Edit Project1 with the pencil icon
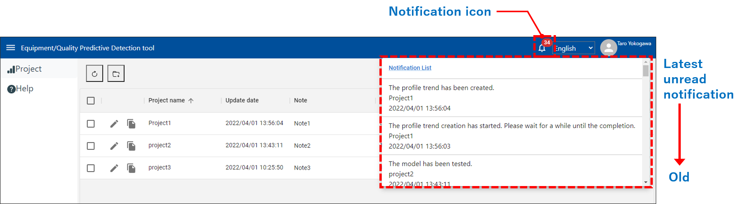The width and height of the screenshot is (742, 204). coord(114,124)
